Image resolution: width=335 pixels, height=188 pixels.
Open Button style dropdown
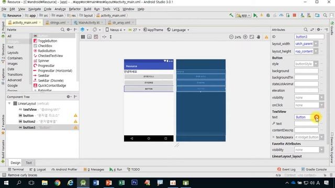pos(316,64)
